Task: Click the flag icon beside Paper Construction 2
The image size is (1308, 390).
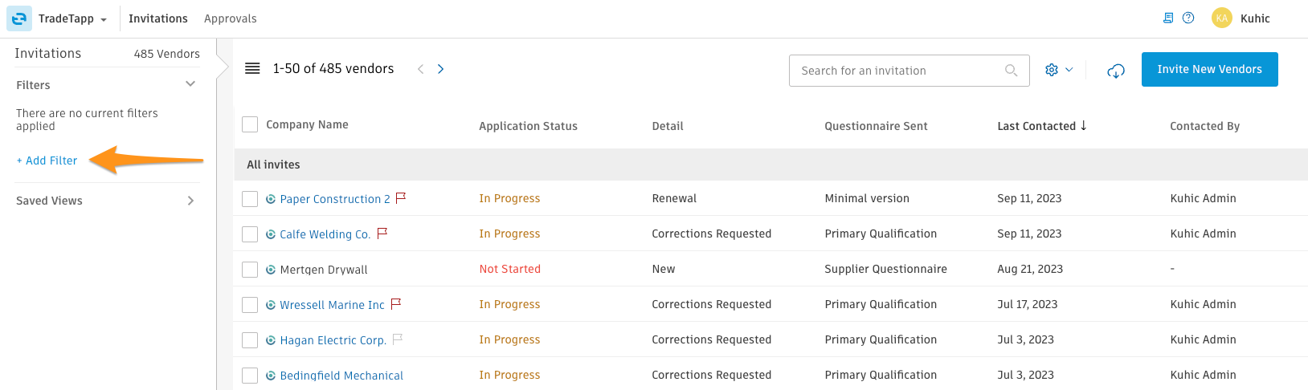Action: click(401, 197)
